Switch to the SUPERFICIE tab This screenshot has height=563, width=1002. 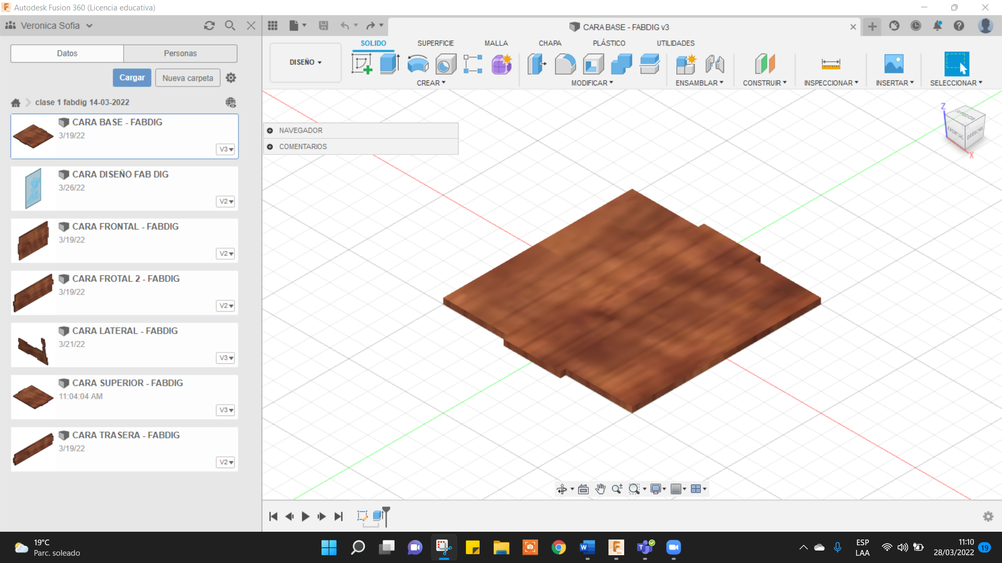[x=435, y=43]
